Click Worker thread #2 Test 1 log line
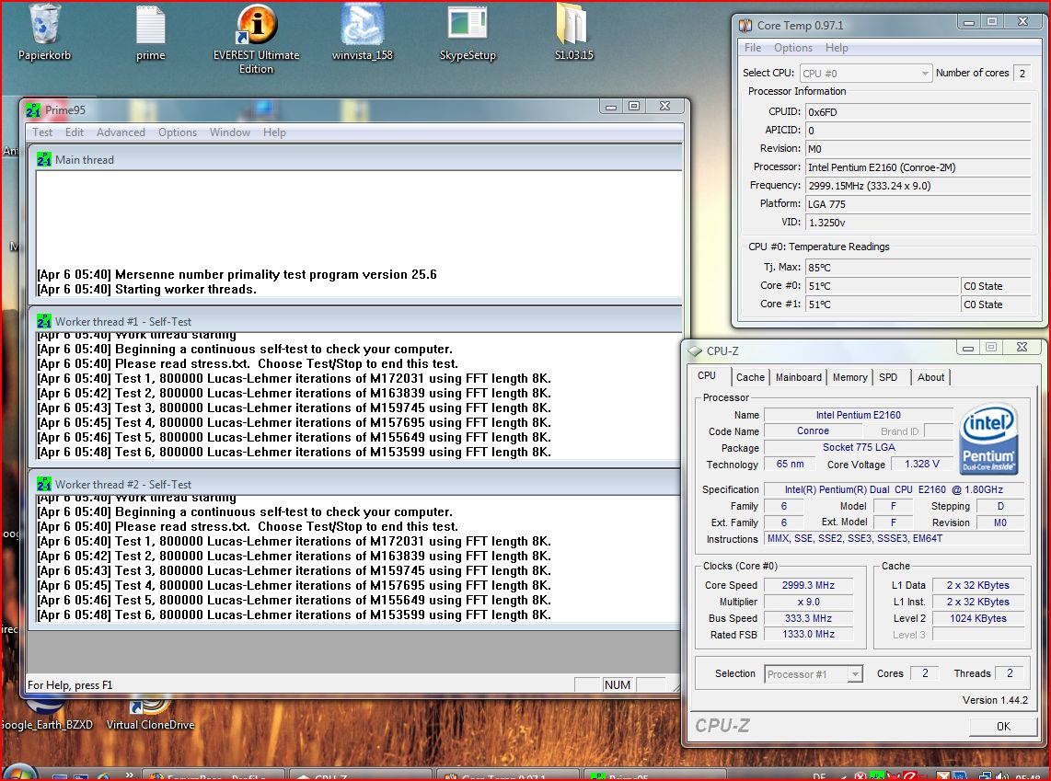This screenshot has width=1051, height=781. pyautogui.click(x=294, y=541)
